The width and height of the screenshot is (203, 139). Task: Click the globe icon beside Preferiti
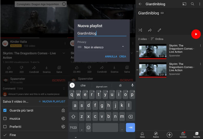[x=63, y=127]
